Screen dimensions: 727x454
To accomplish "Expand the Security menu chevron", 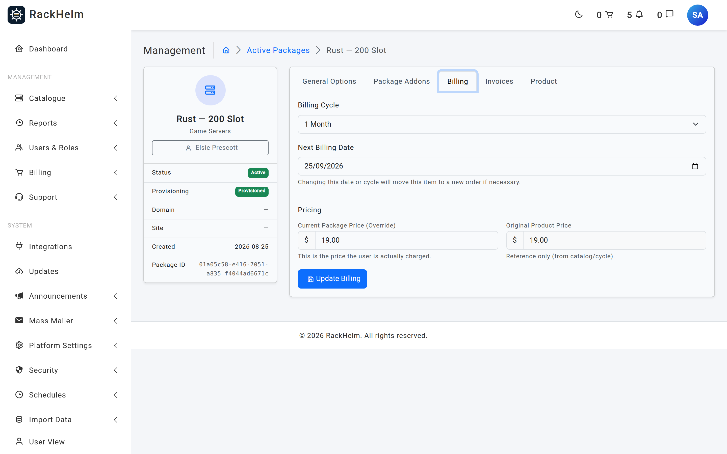I will point(116,370).
